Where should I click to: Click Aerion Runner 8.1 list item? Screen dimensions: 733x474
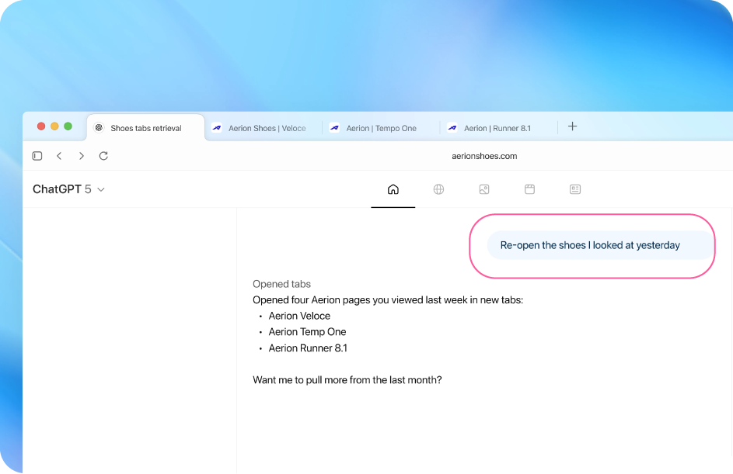[308, 348]
